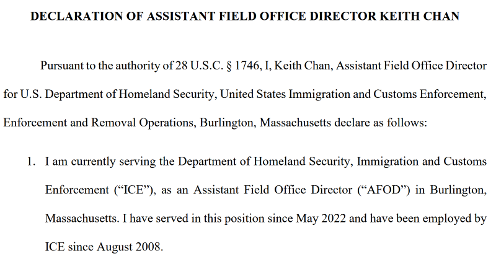
Task: Click the phrase "United States Immigration and Customs Enforcement"
Action: point(353,94)
